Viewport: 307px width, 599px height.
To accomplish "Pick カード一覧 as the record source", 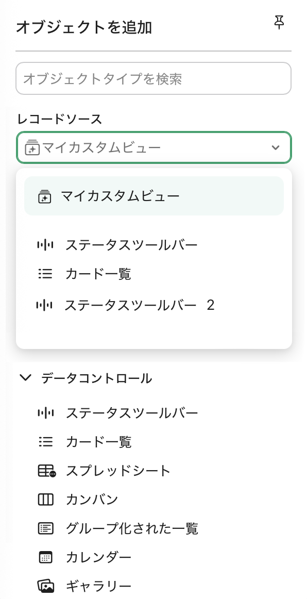I will click(x=98, y=274).
